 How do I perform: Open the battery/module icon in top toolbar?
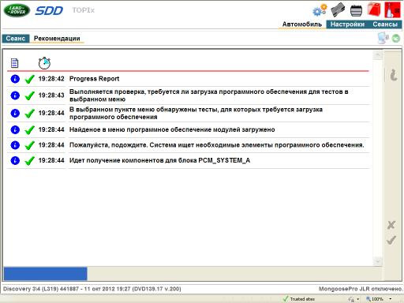[x=356, y=10]
